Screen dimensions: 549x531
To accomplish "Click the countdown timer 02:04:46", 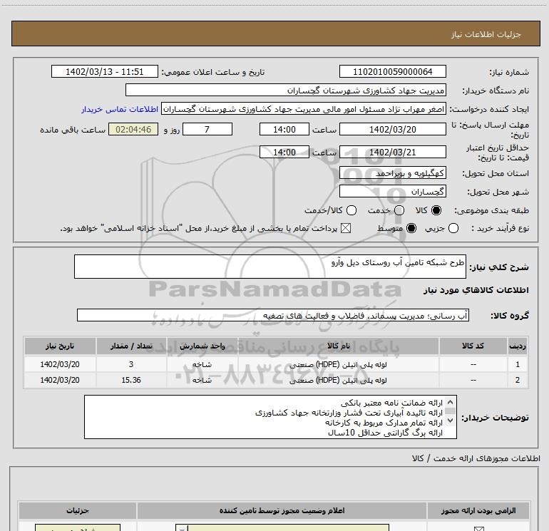I will [x=133, y=130].
